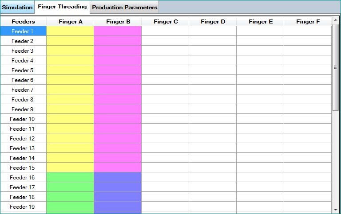The image size is (341, 214).
Task: Click empty Finger D cell for Feeder 3
Action: pos(213,51)
